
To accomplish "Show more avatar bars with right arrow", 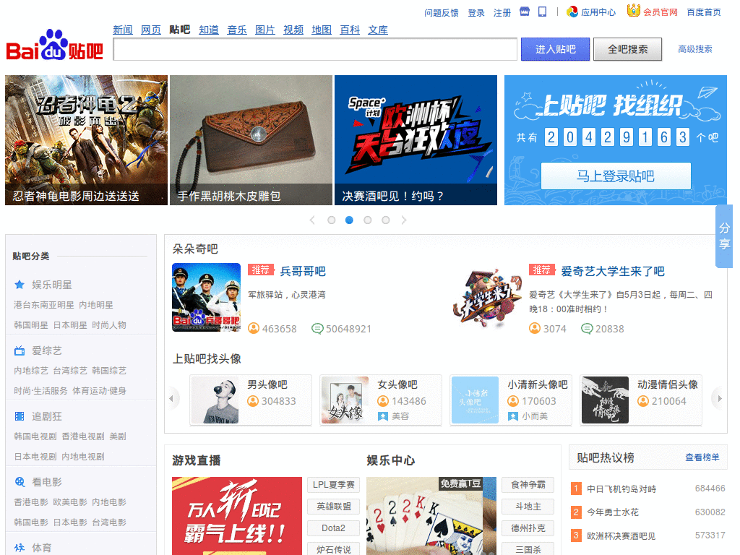I will [x=718, y=399].
